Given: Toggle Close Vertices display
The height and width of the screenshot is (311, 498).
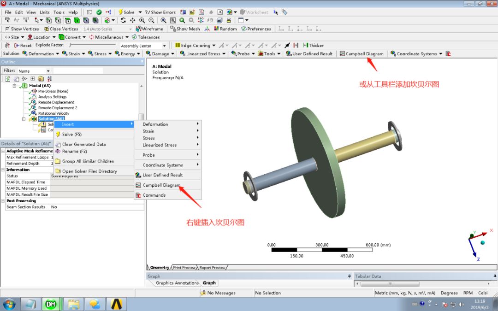Looking at the screenshot, I should pyautogui.click(x=61, y=29).
